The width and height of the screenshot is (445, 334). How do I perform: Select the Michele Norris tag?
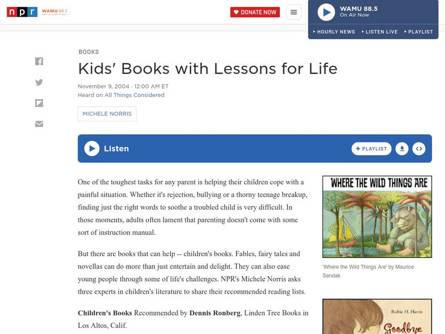pos(107,114)
